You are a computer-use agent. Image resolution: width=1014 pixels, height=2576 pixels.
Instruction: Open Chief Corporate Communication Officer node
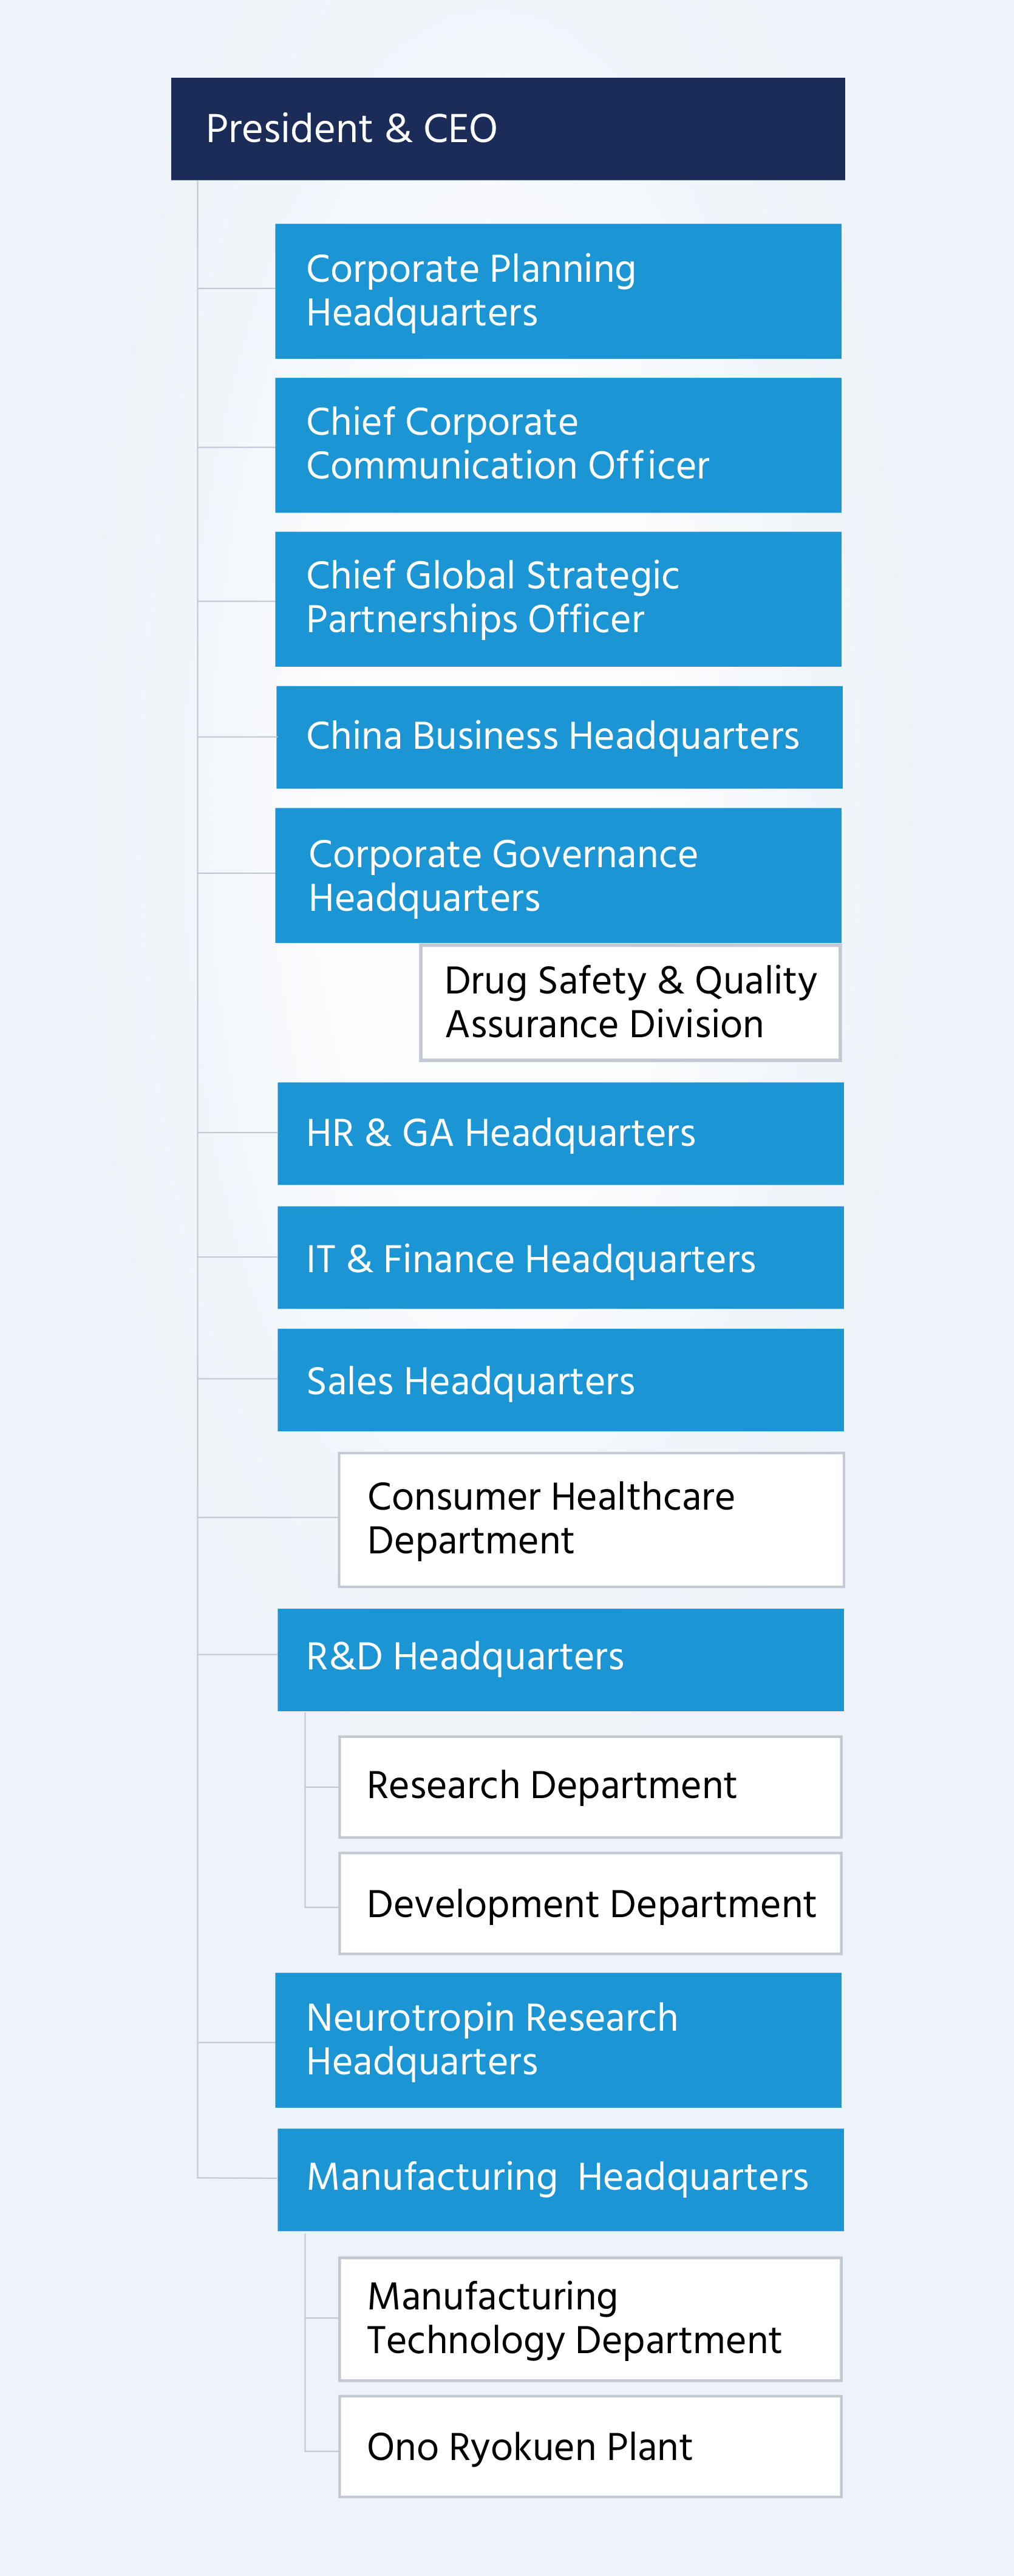558,445
